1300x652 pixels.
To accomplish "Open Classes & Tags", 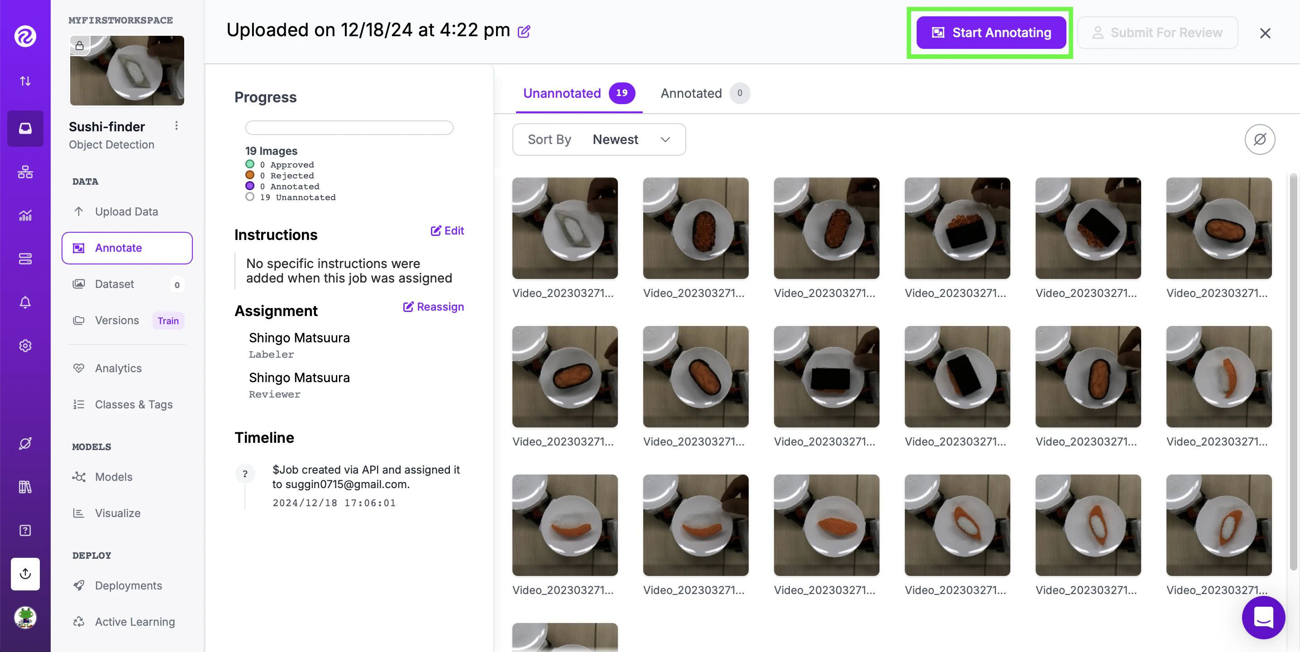I will point(127,404).
